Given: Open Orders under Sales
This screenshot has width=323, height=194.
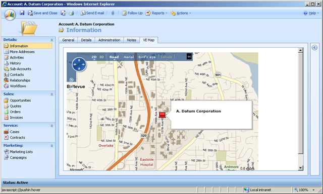Looking at the screenshot, I should tap(12, 112).
